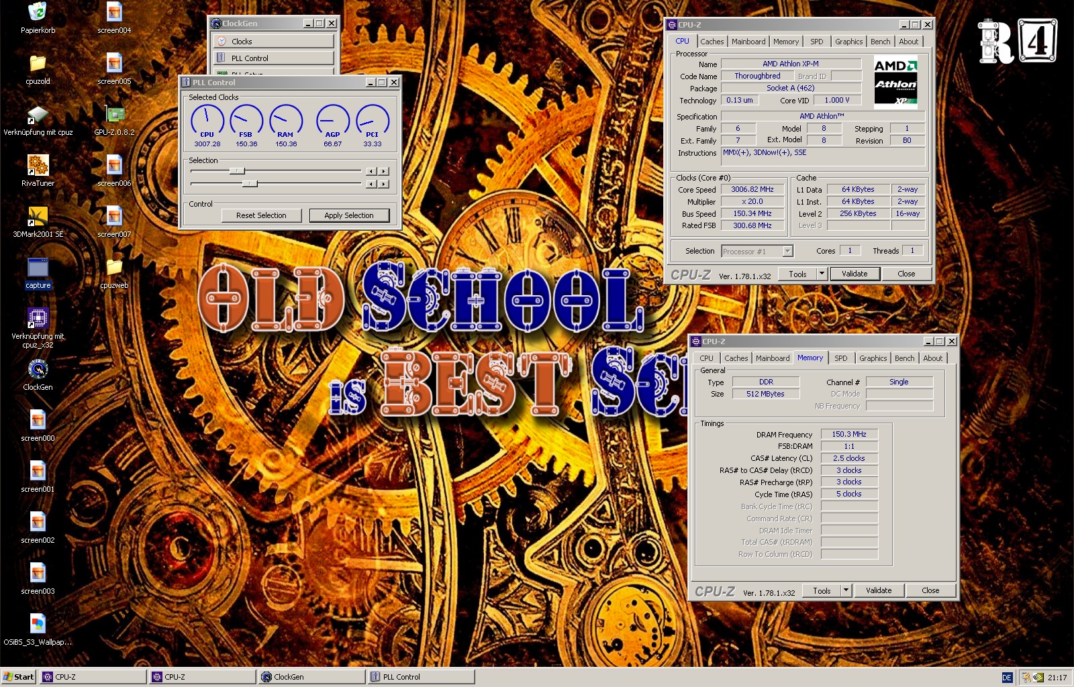Click the FSB clock gauge
Image resolution: width=1074 pixels, height=687 pixels.
[x=246, y=121]
